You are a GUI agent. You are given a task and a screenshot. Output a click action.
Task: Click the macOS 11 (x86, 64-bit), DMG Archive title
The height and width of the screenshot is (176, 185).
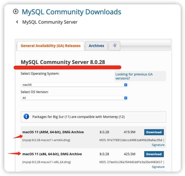[x=52, y=154]
